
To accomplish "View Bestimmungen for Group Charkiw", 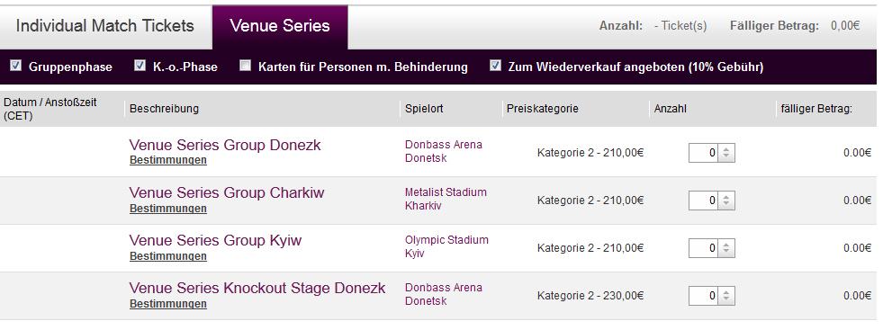I will coord(167,209).
